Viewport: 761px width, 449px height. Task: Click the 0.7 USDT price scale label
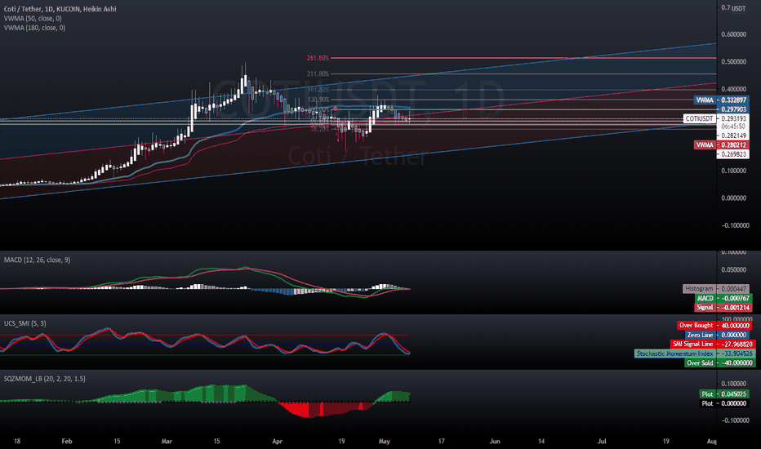[x=733, y=8]
